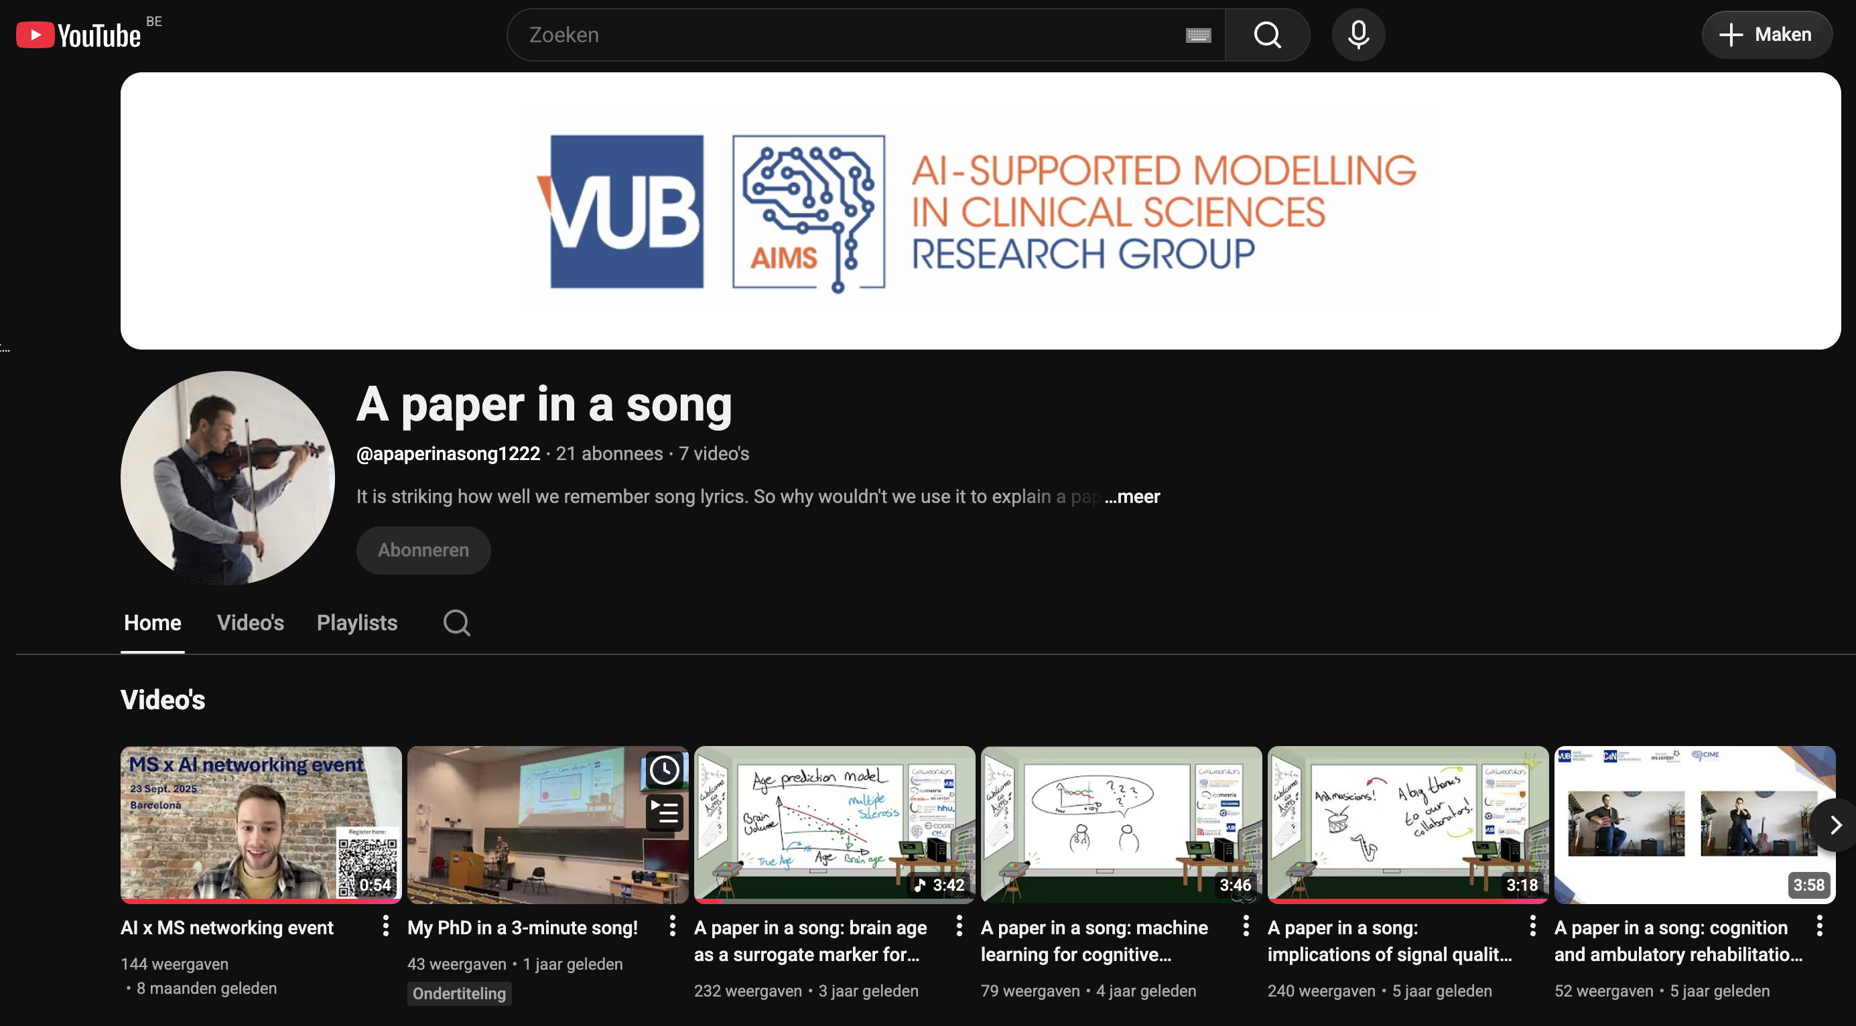Click the magnifier search button
The width and height of the screenshot is (1856, 1026).
click(1267, 35)
